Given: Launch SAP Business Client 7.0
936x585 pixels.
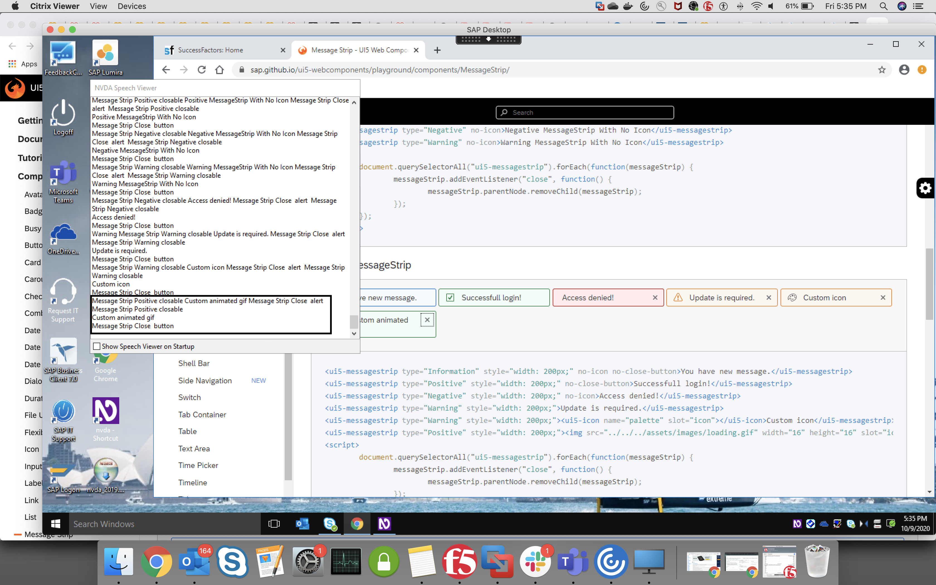Looking at the screenshot, I should pos(63,360).
